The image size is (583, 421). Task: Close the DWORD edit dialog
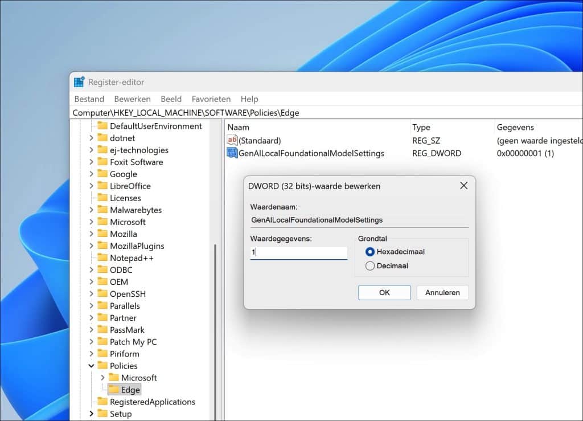tap(463, 186)
